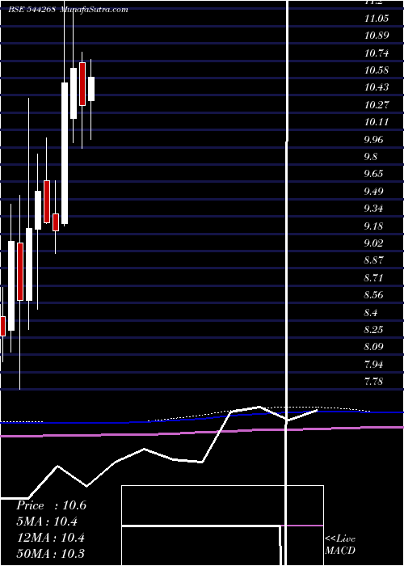Image resolution: width=404 pixels, height=566 pixels.
Task: Click the pink 50MA line
Action: coord(202,431)
